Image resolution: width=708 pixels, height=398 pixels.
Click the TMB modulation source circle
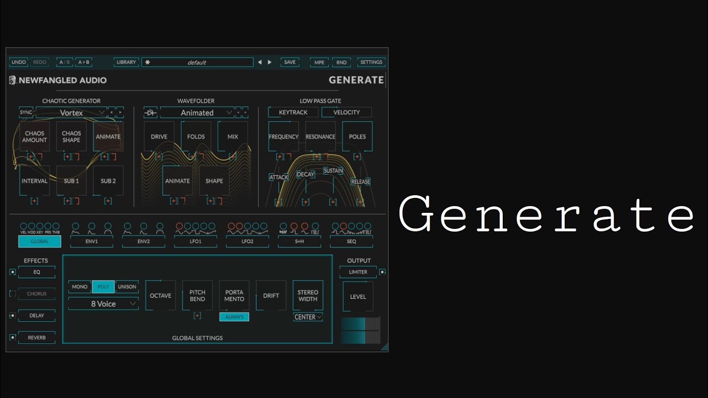tap(56, 227)
